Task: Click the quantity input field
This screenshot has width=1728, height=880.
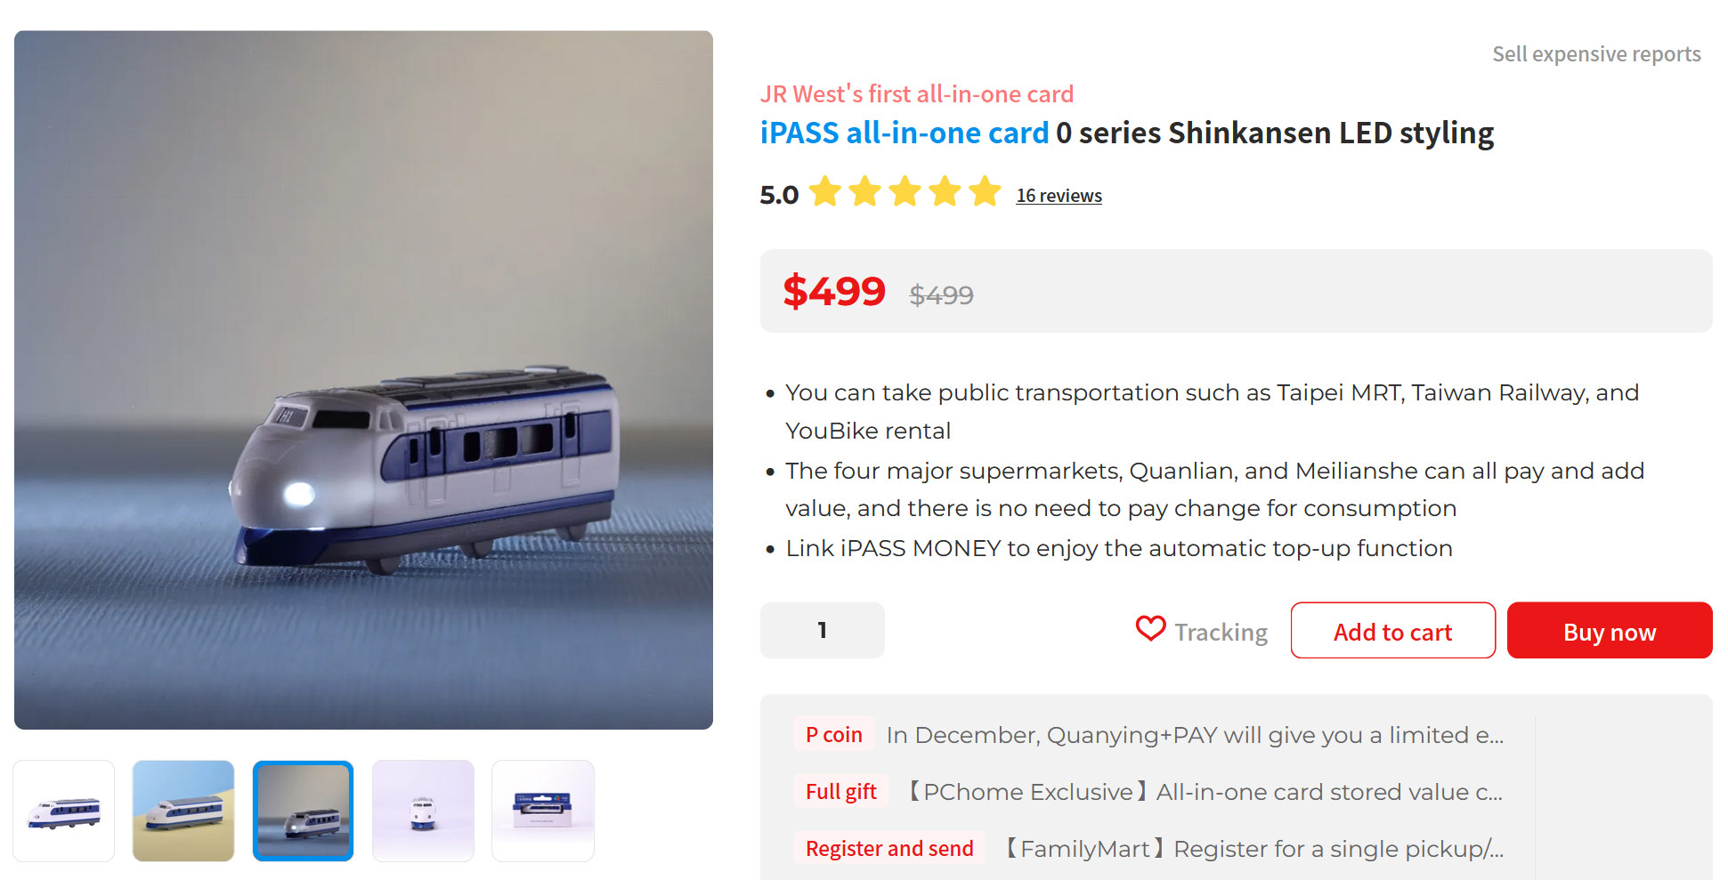Action: pos(822,631)
